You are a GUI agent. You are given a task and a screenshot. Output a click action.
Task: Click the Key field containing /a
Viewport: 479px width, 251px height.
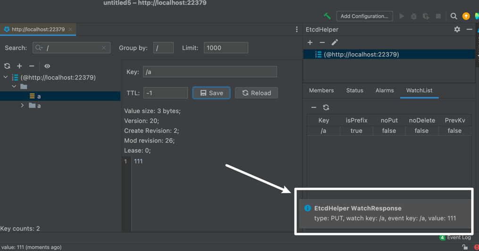tap(210, 72)
